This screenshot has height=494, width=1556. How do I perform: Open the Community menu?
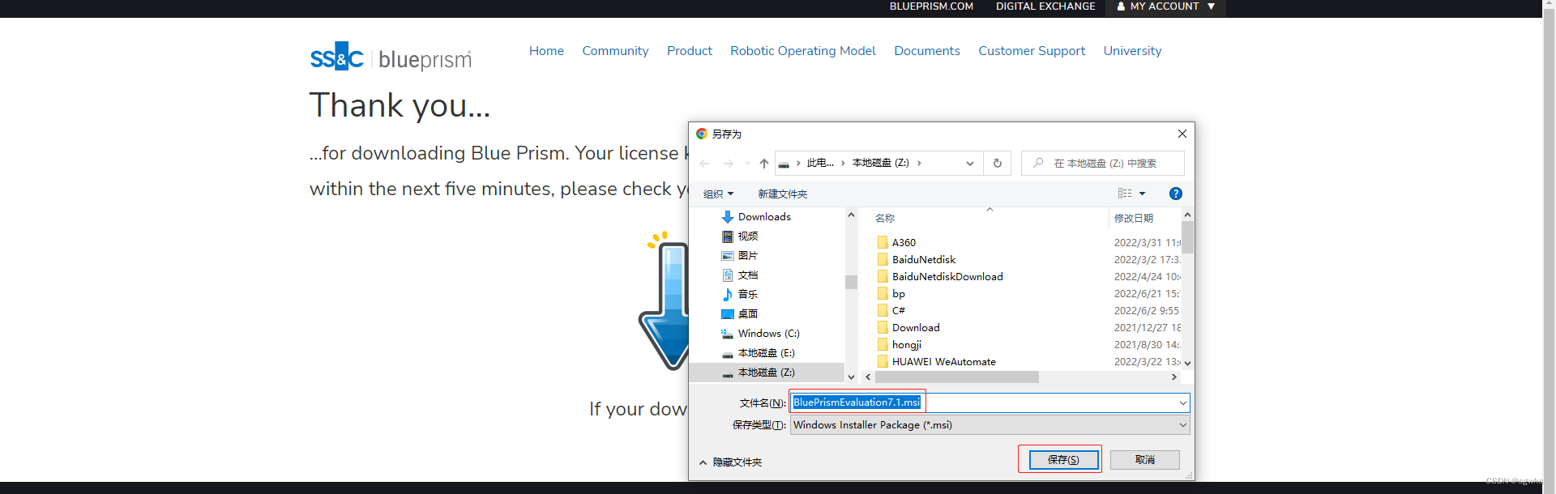[615, 51]
